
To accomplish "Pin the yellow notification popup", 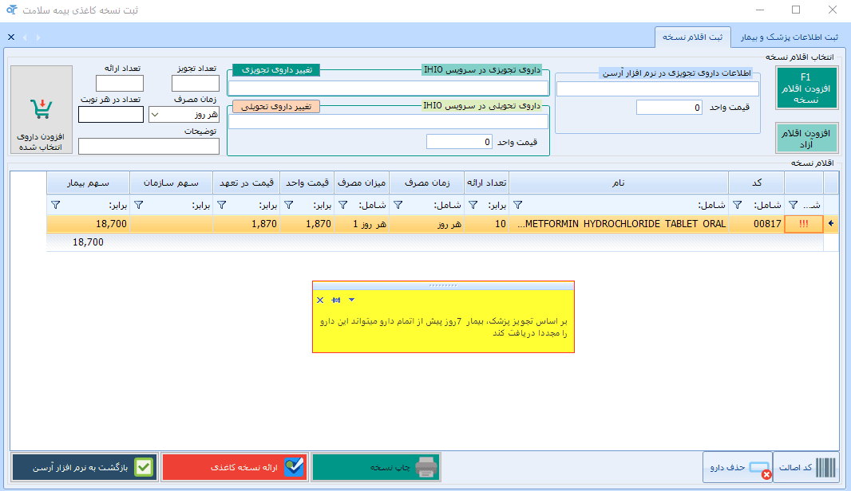I will pos(336,300).
